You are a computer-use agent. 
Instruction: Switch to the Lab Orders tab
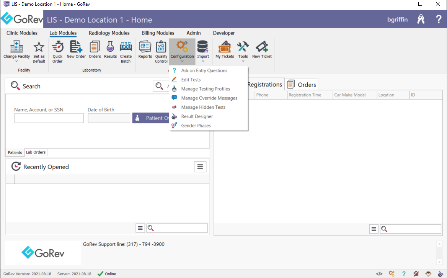pyautogui.click(x=36, y=152)
